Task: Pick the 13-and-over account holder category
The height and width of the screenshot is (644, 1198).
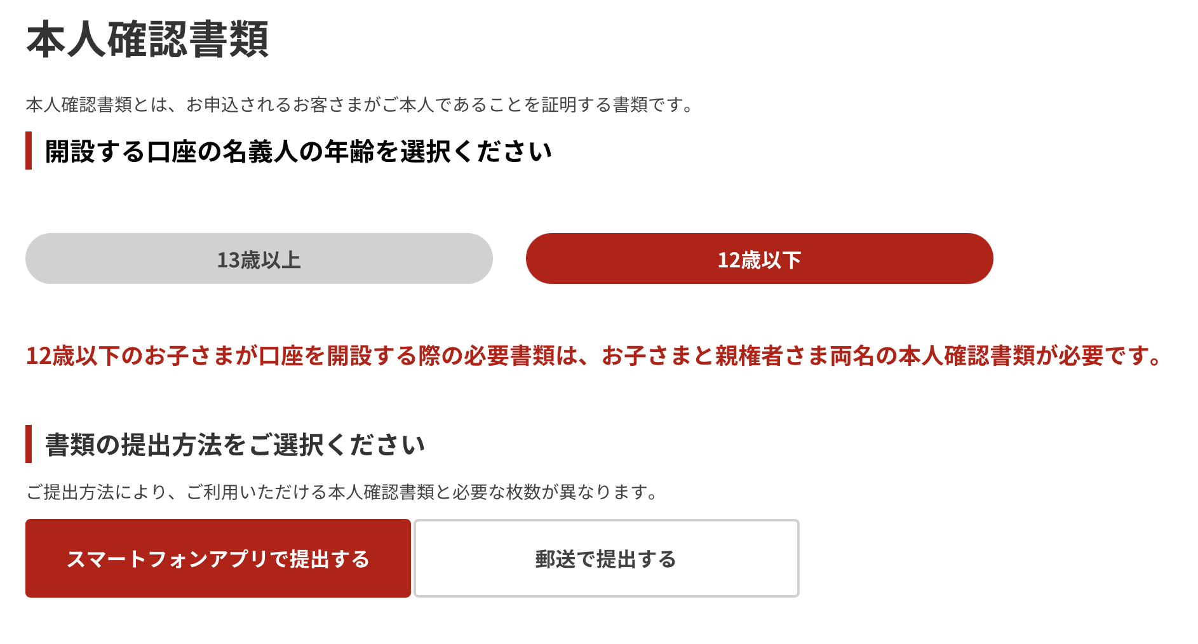Action: click(259, 258)
